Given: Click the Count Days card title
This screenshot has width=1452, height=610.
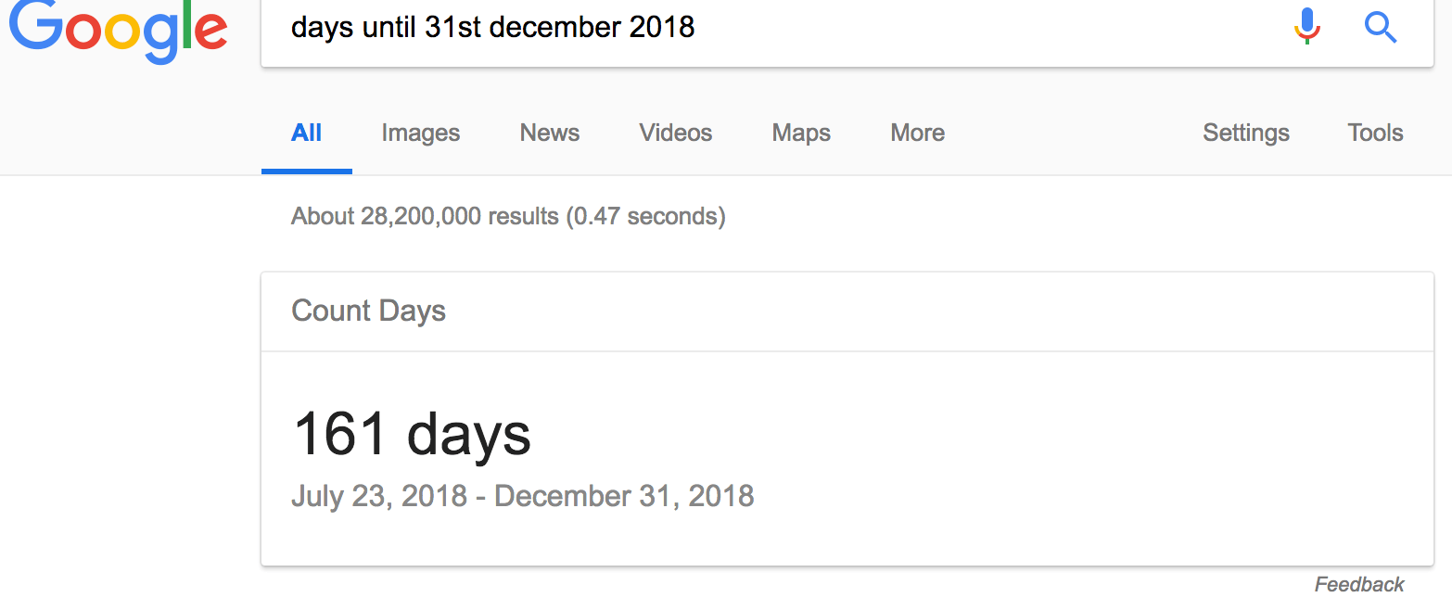Looking at the screenshot, I should tap(368, 311).
